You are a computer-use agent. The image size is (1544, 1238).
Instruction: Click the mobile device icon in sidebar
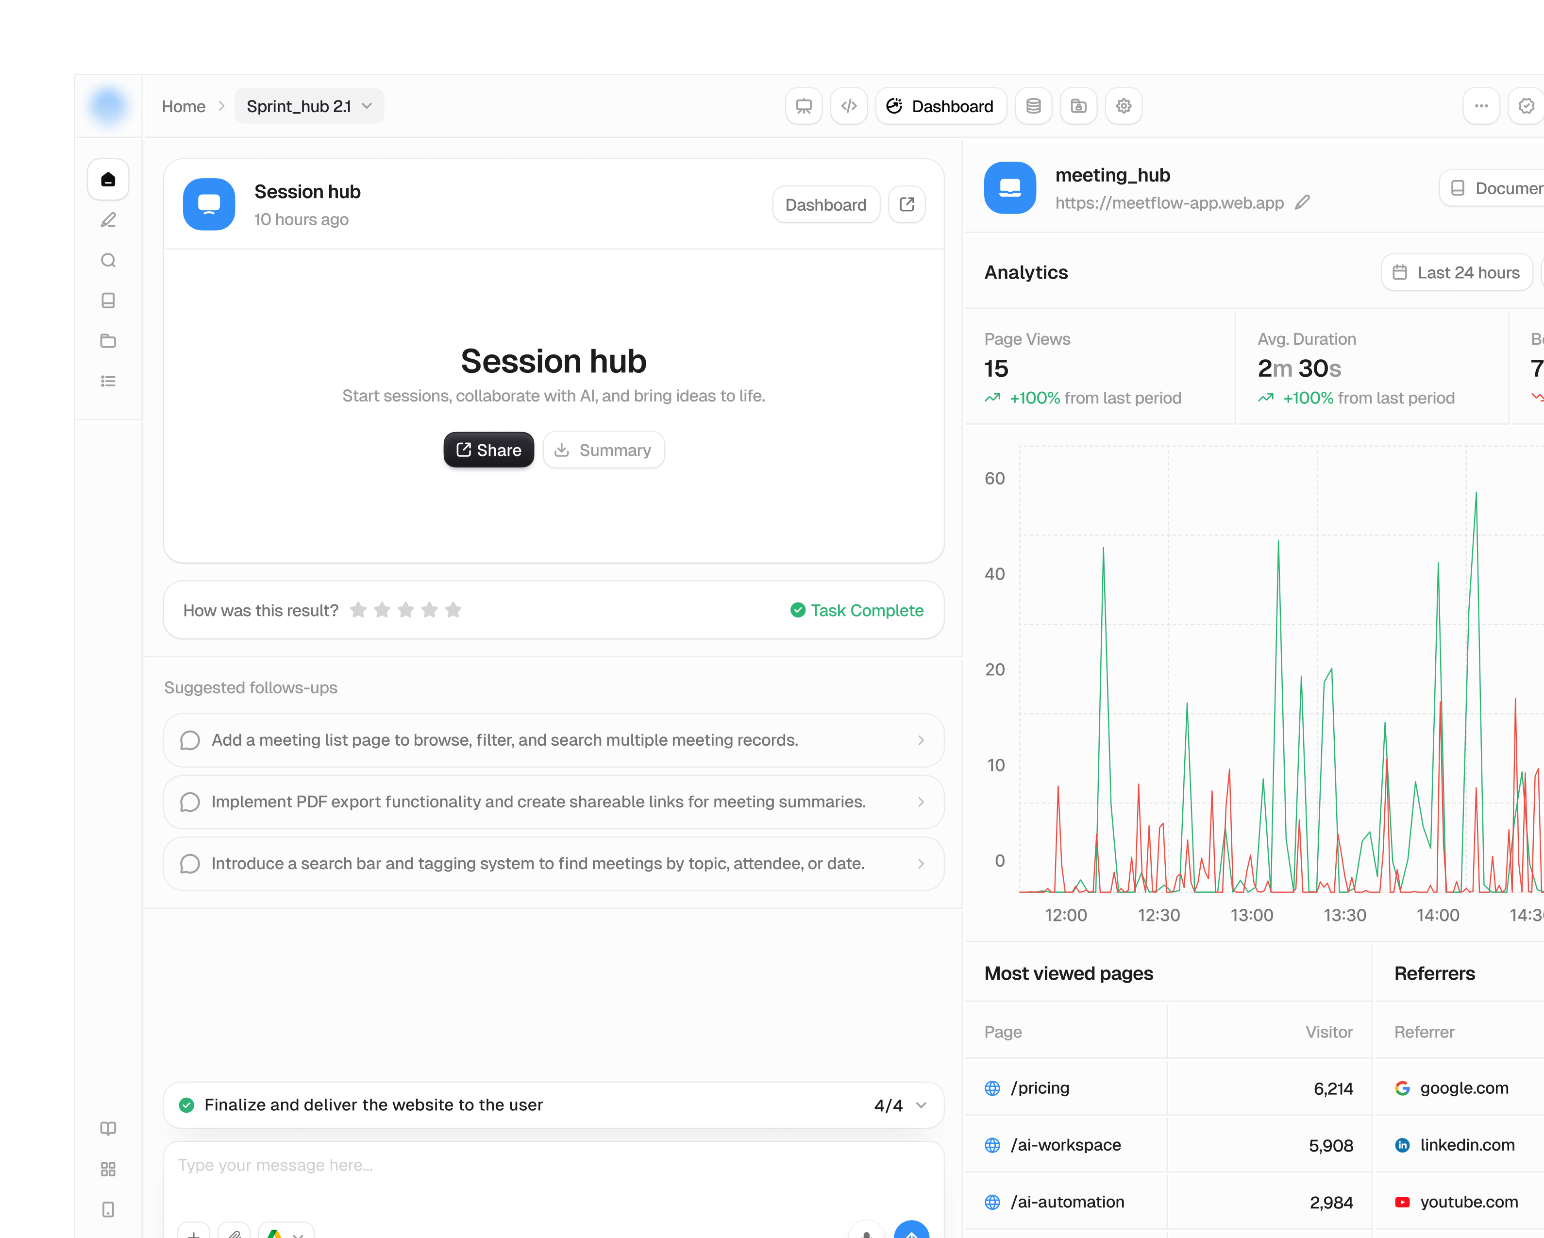pyautogui.click(x=108, y=1209)
